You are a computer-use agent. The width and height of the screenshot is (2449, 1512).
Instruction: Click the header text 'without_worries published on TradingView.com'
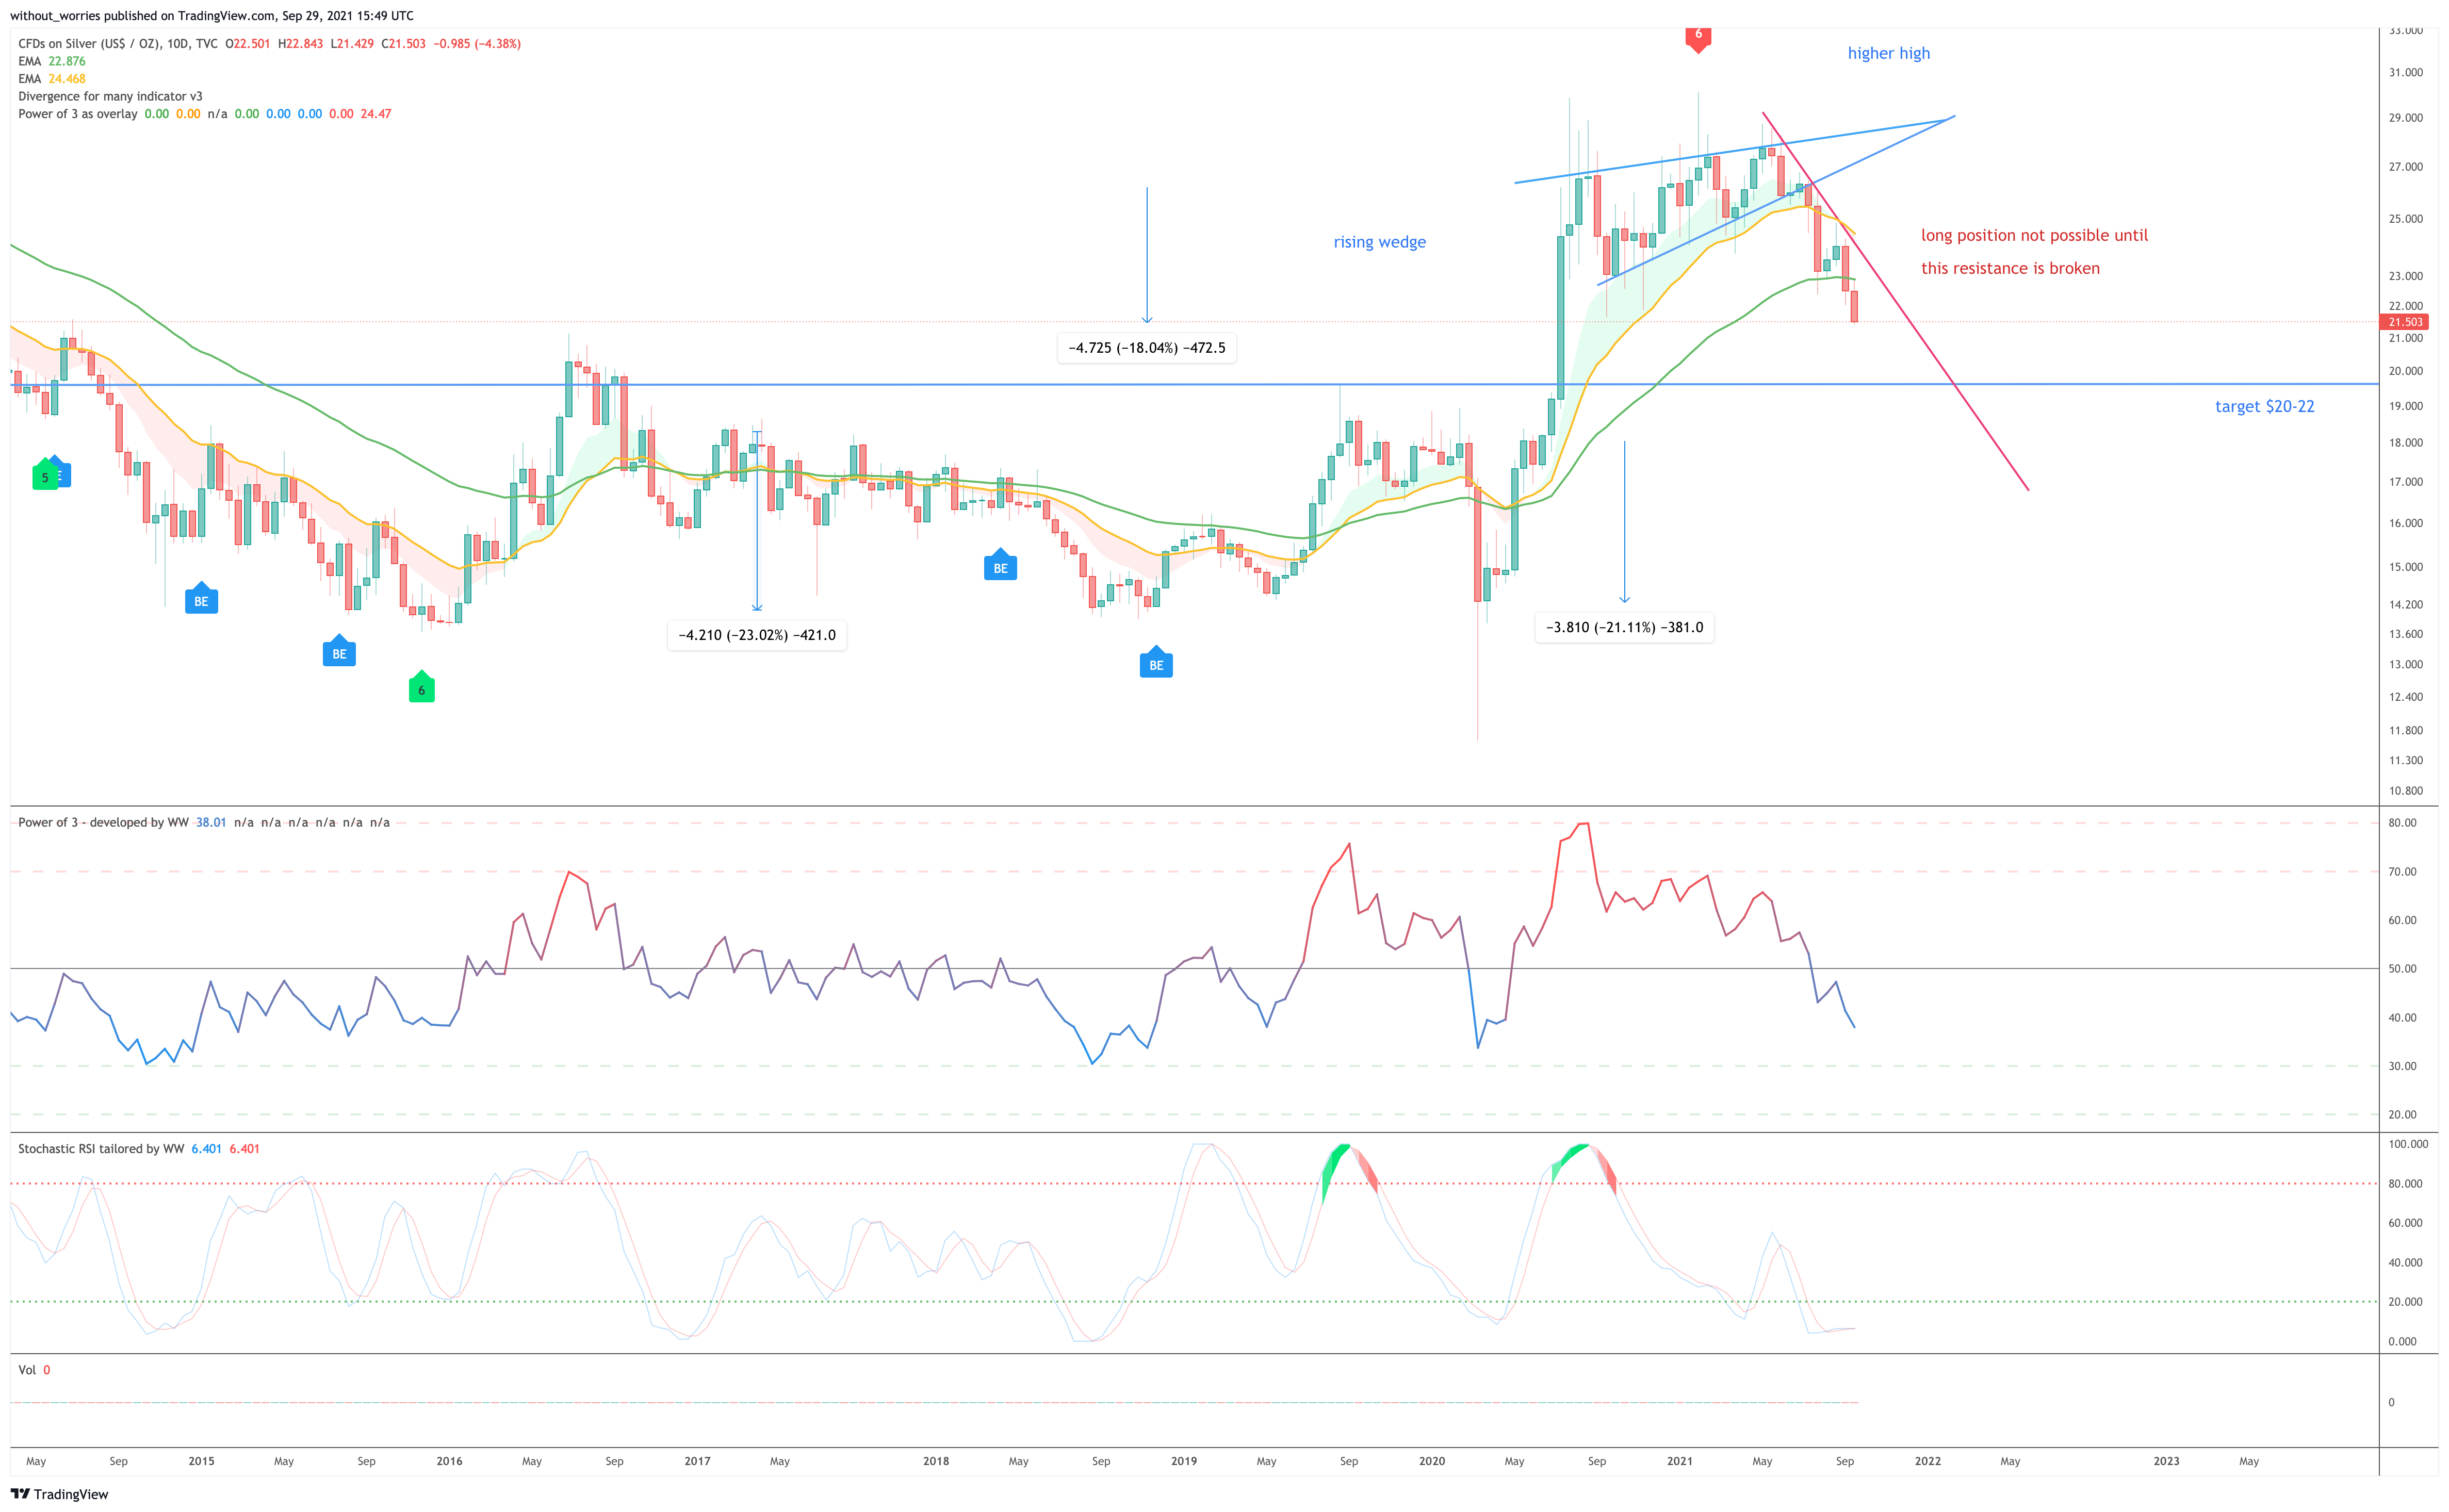(x=142, y=16)
